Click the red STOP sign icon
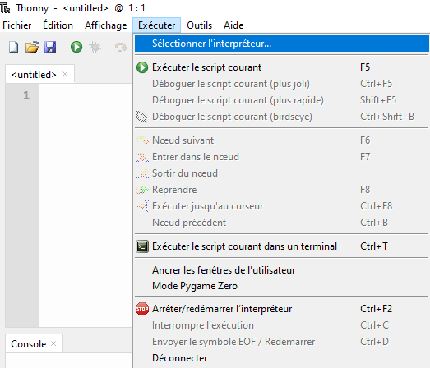The height and width of the screenshot is (368, 430). [x=142, y=309]
